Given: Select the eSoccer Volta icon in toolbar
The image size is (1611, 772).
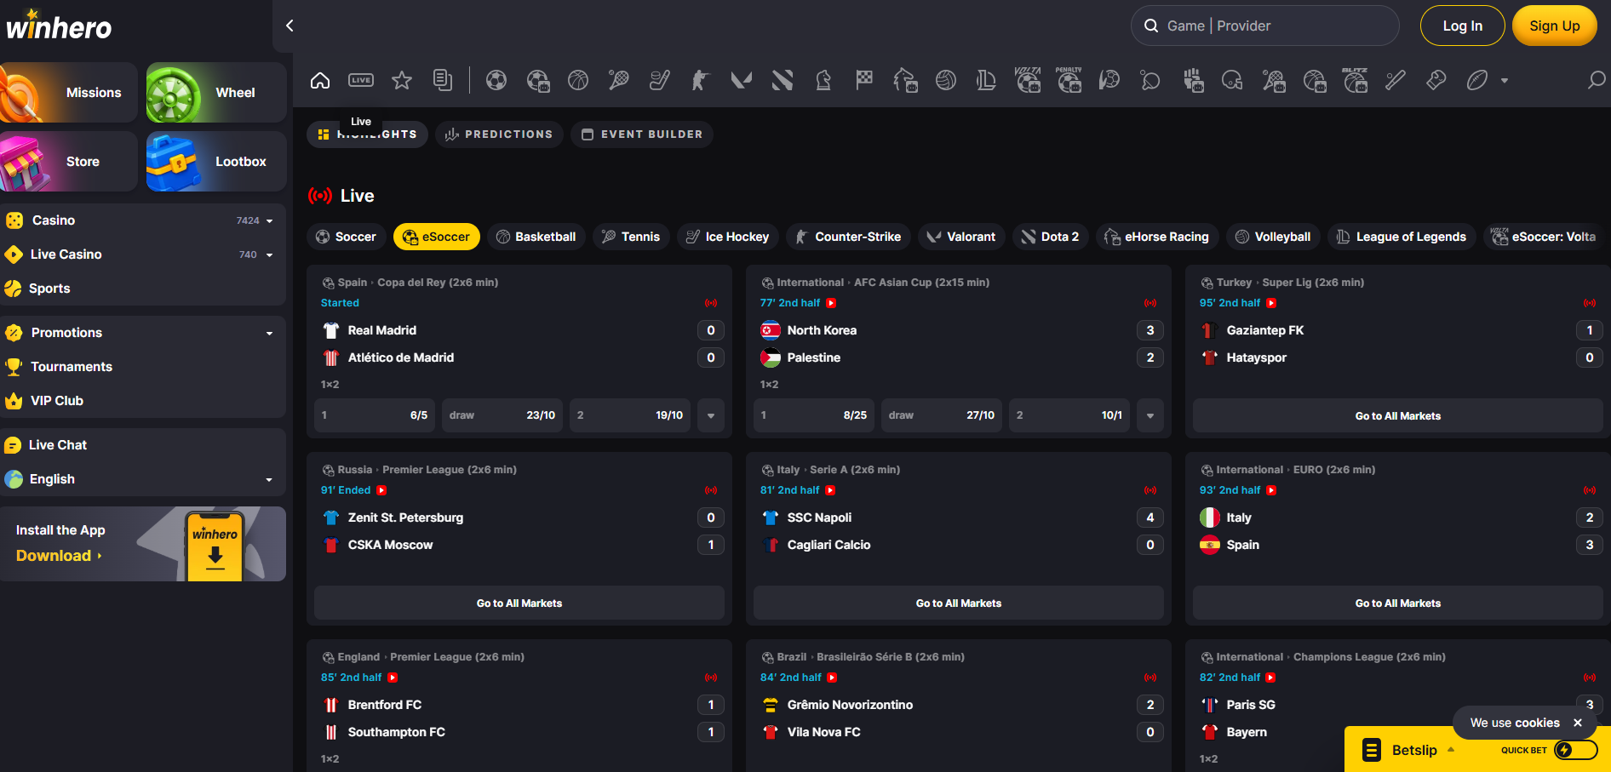Looking at the screenshot, I should (1028, 81).
